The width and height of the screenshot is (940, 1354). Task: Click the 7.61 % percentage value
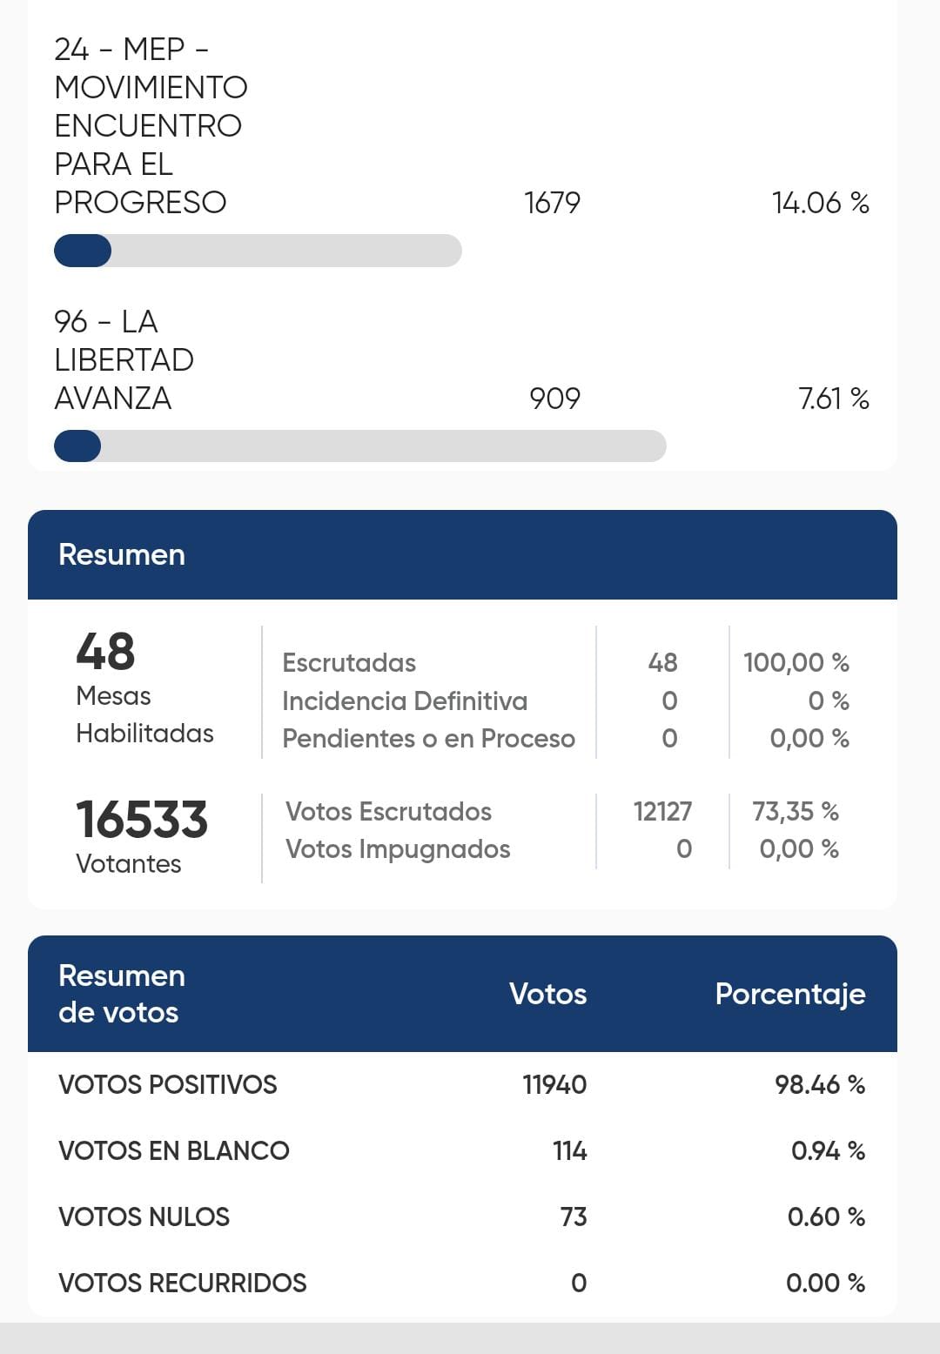click(834, 399)
